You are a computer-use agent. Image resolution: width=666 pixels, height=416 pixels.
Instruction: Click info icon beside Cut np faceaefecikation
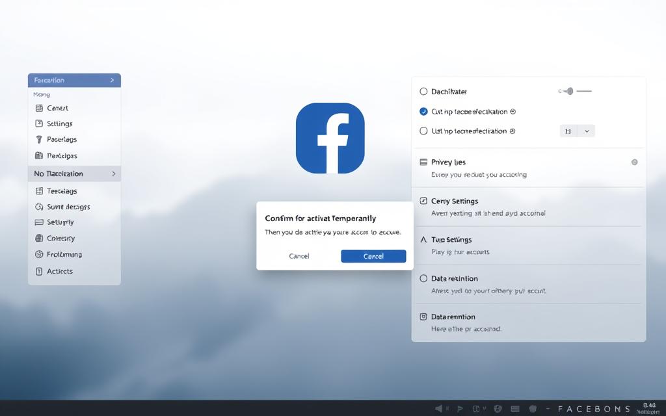(x=513, y=112)
